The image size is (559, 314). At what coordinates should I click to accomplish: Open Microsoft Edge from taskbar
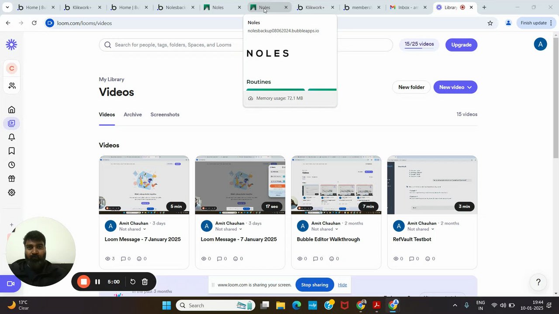pos(297,305)
